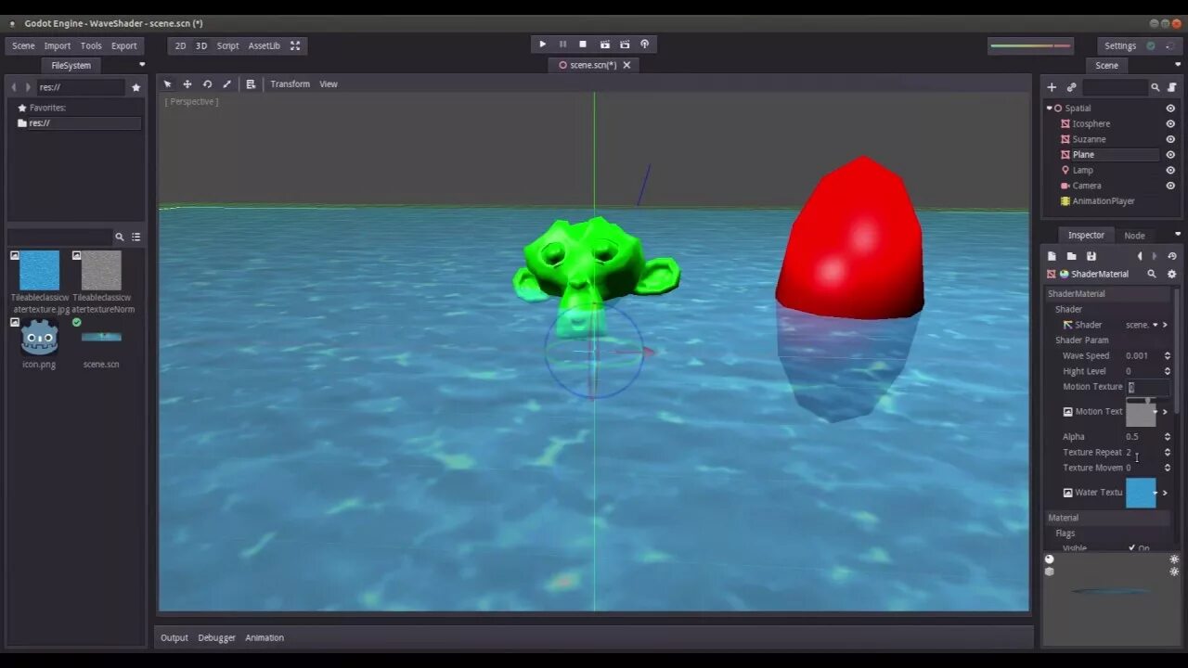This screenshot has width=1188, height=668.
Task: Go to previous edited object in history
Action: point(1140,256)
